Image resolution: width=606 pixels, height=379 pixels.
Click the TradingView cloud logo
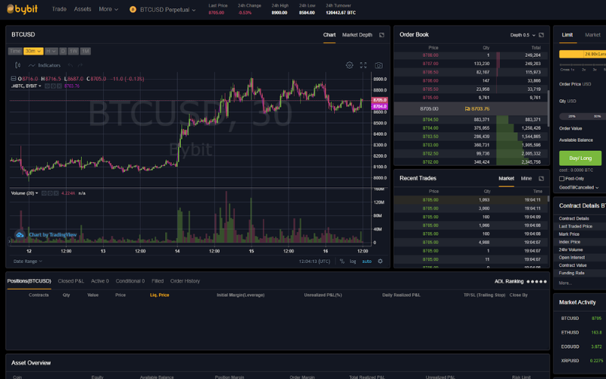[x=20, y=235]
